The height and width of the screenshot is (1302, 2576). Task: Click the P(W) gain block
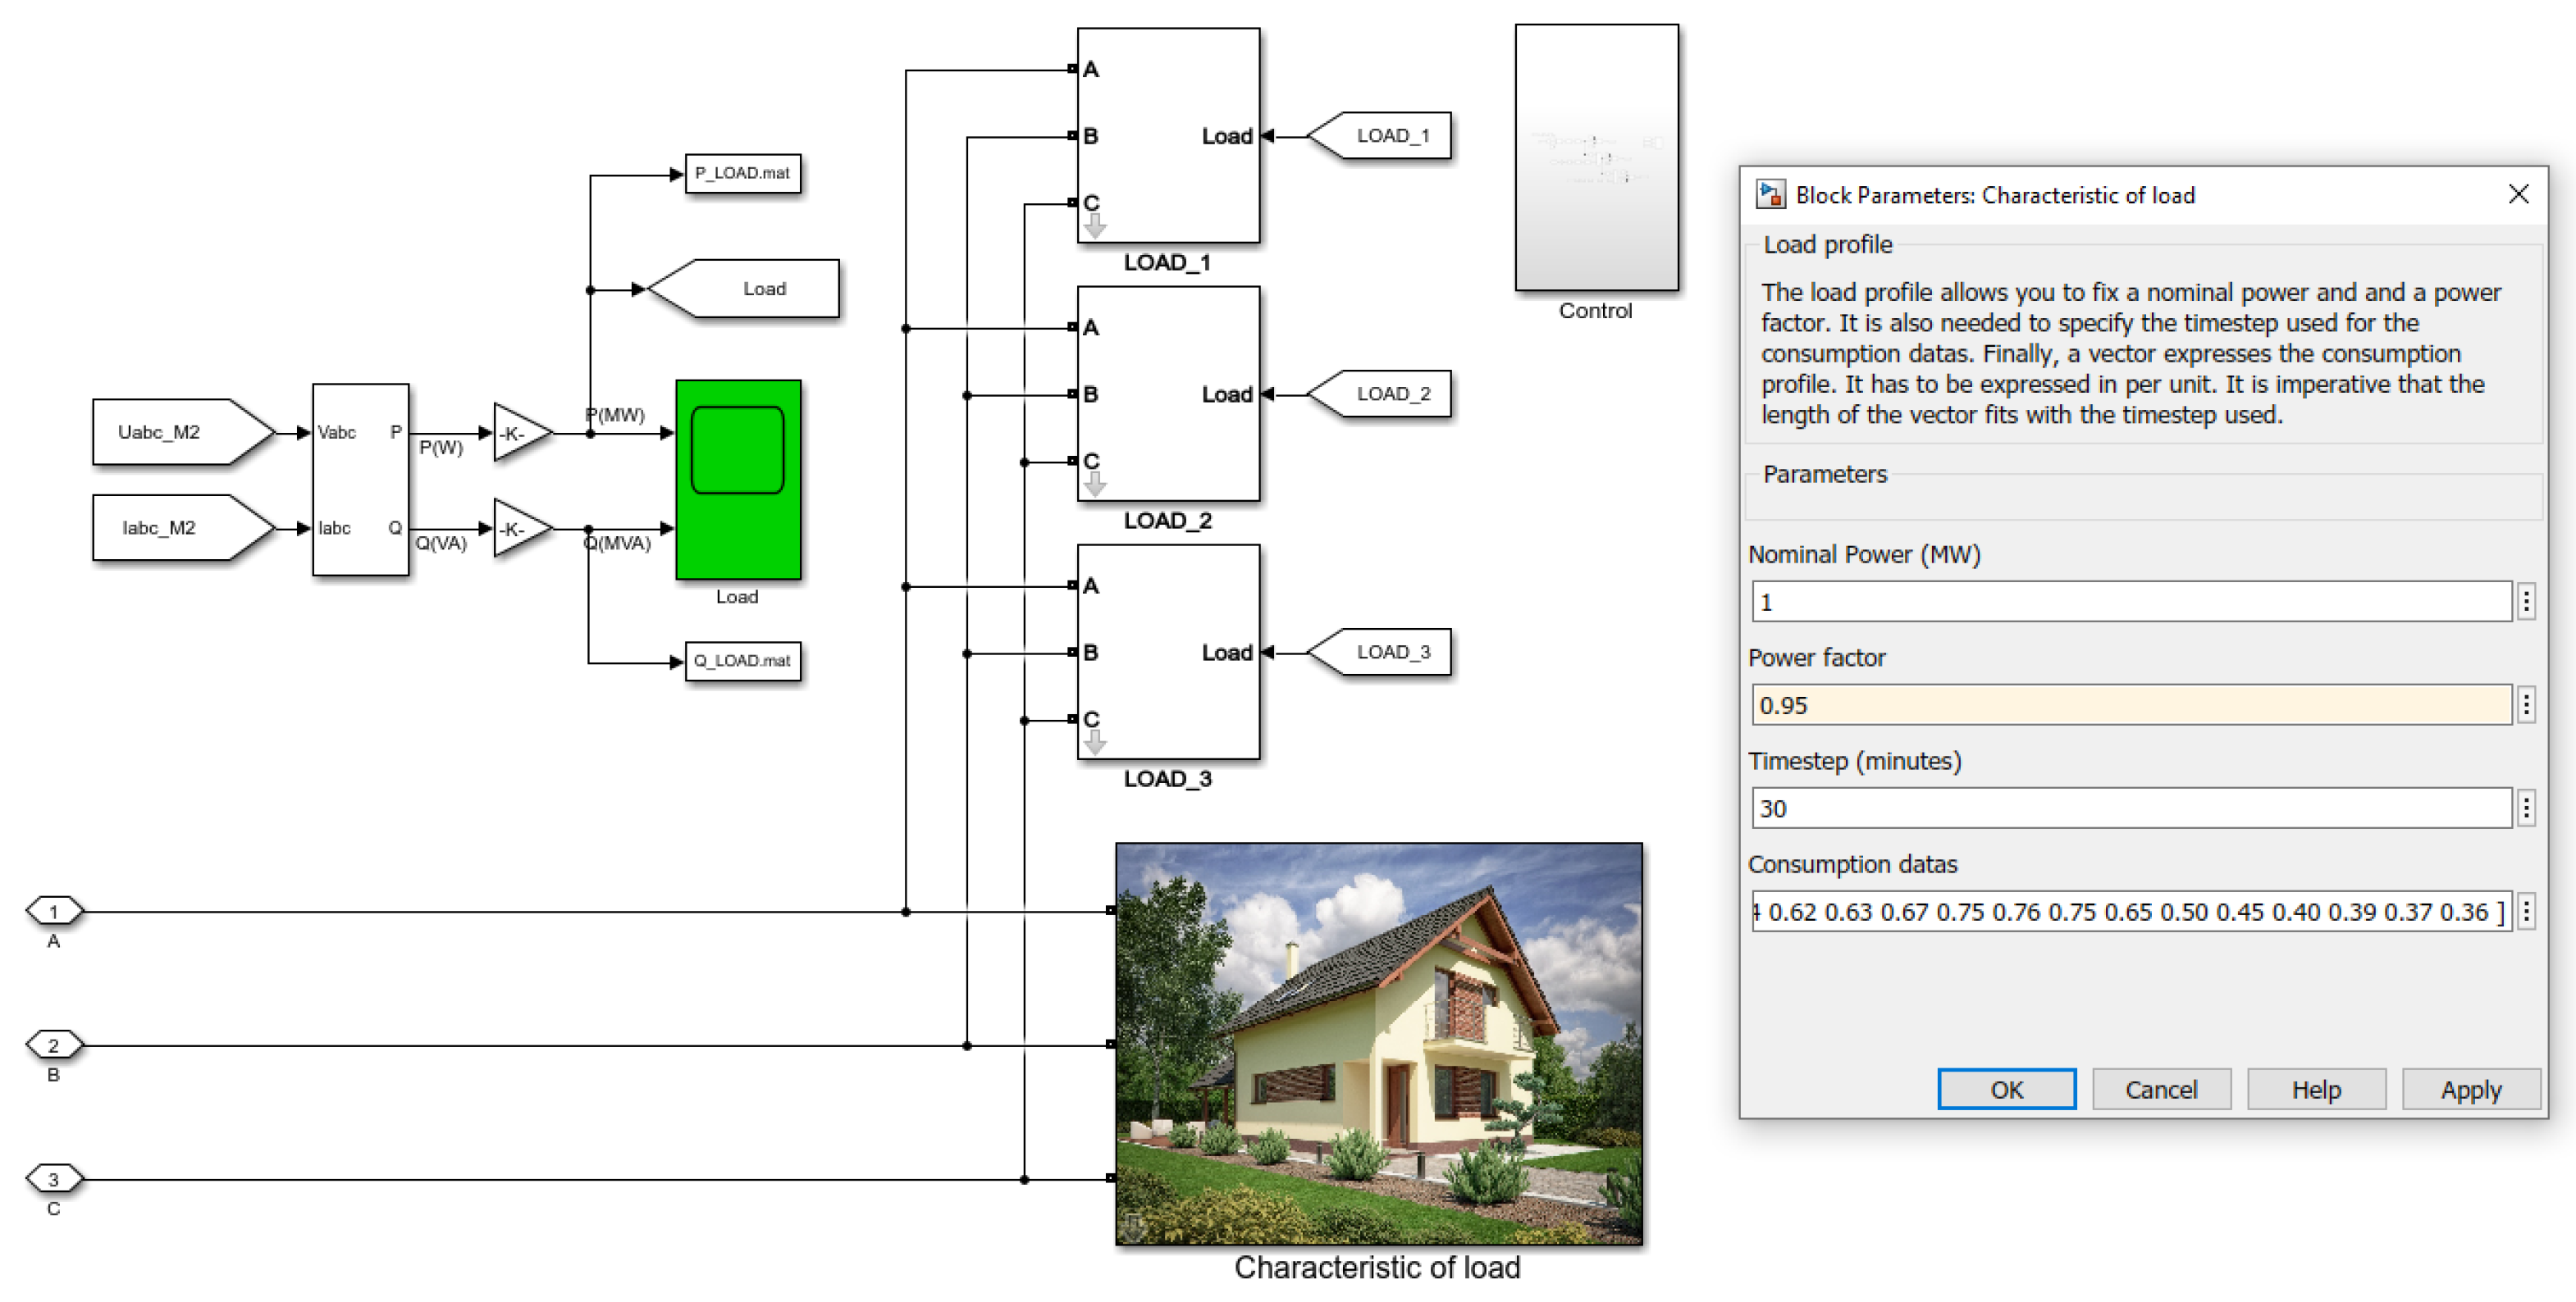(x=518, y=433)
